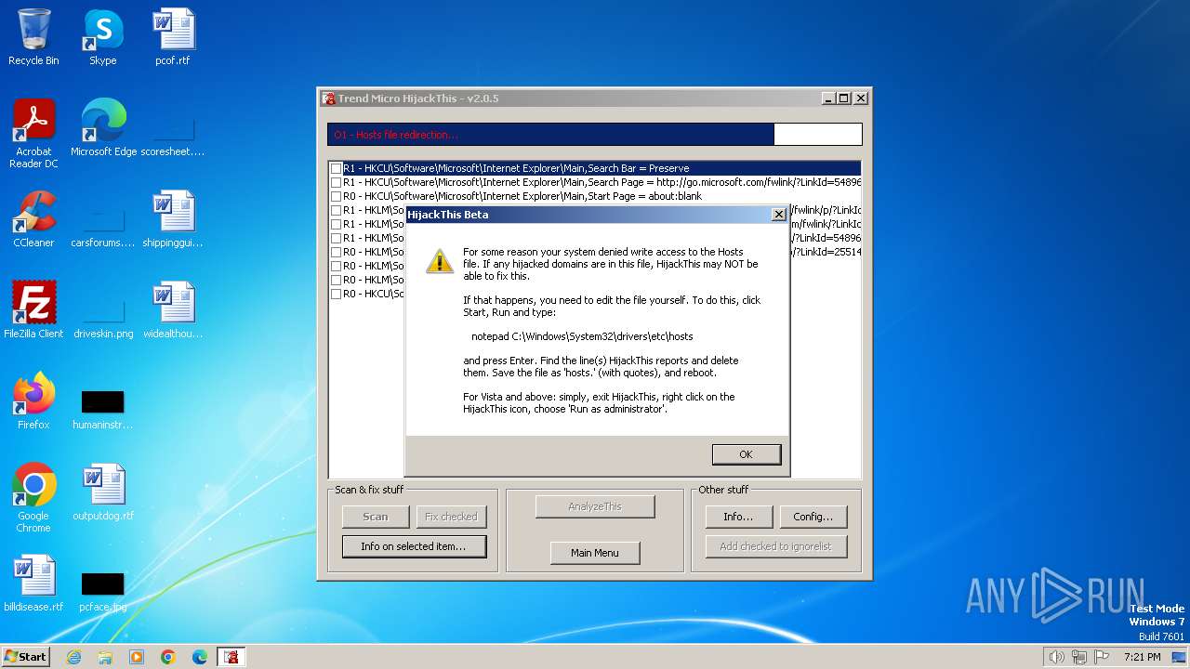This screenshot has height=669, width=1190.
Task: Check the HKCU 'Search Page' entry
Action: (337, 182)
